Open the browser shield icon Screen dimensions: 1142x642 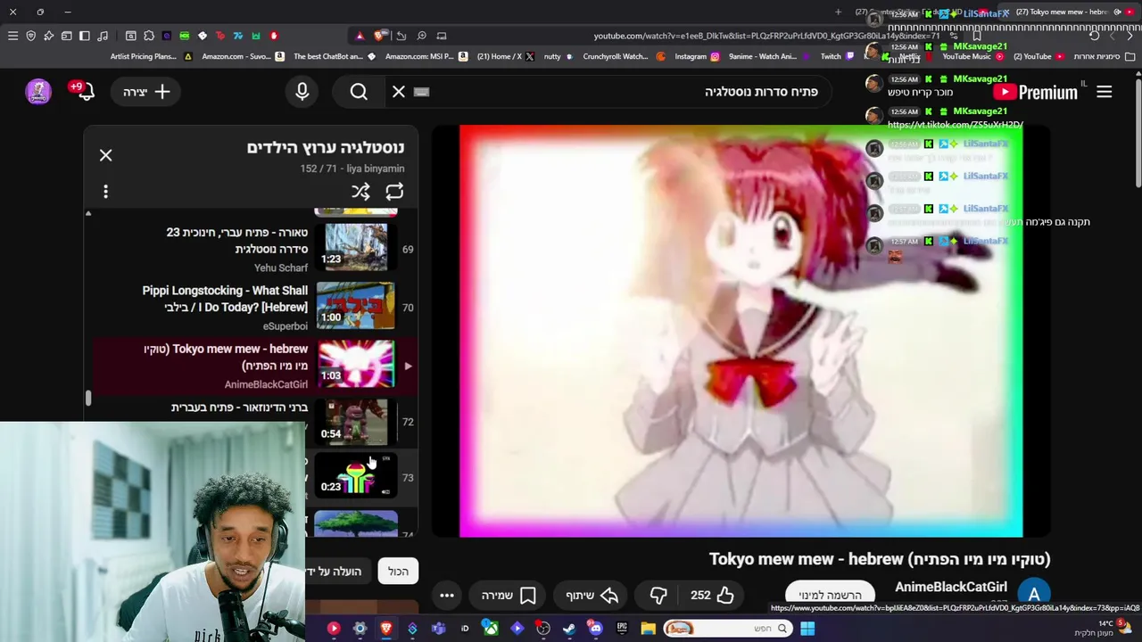(30, 36)
